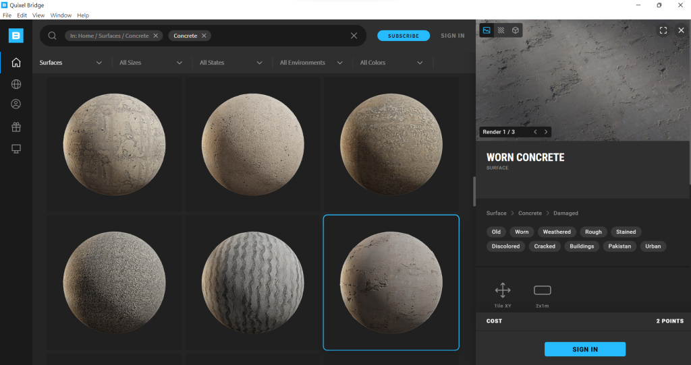The height and width of the screenshot is (365, 691).
Task: Click the 'Render 1 / 3' label
Action: 499,132
